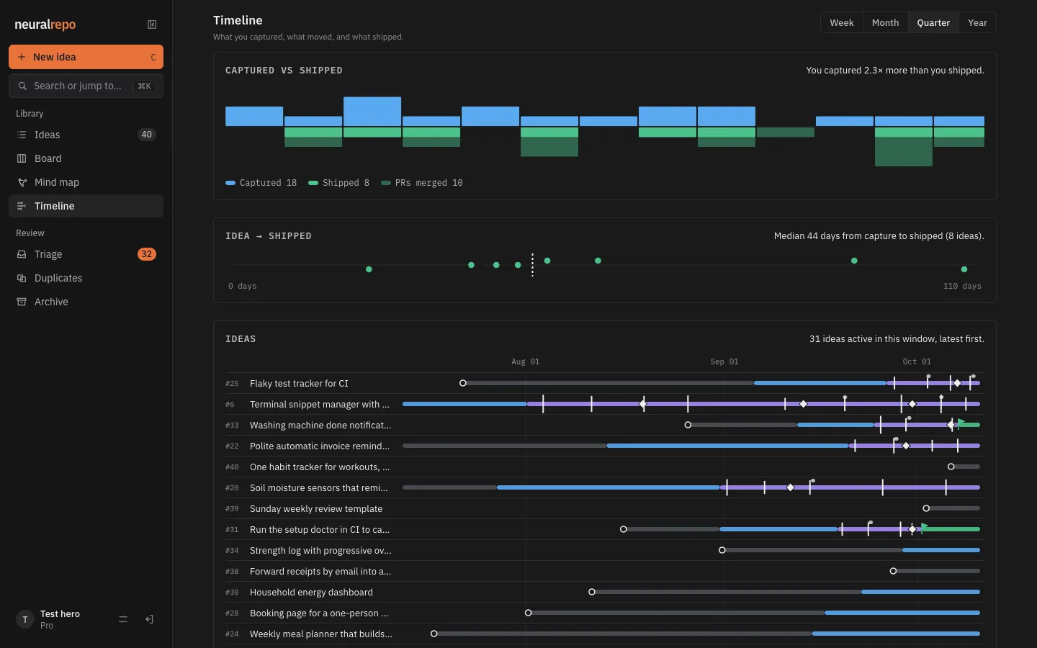
Task: Open the Mind map view
Action: click(86, 182)
